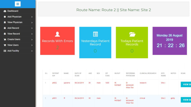191x107 pixels.
Task: Click the notes cell in pt001 row
Action: coord(173,98)
